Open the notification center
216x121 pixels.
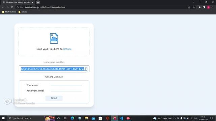click(212, 118)
